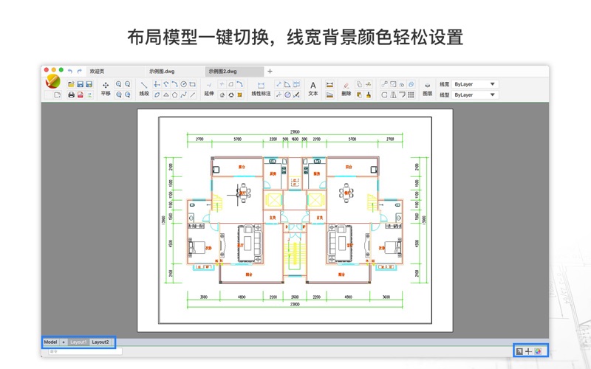Select the 延伸 extend tool
The image size is (591, 369).
[209, 89]
